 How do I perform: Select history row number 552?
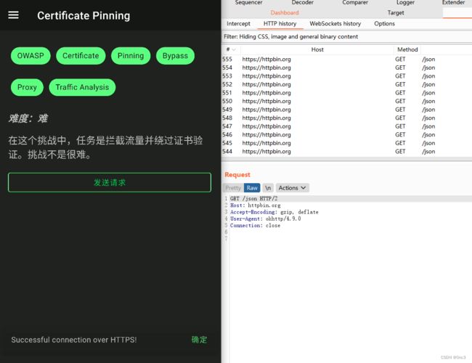(x=347, y=85)
